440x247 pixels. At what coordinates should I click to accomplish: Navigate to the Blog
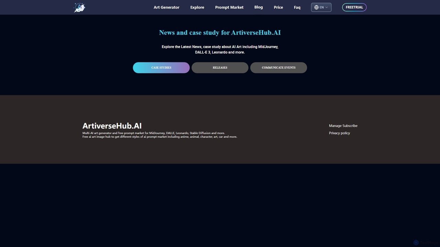coord(258,7)
